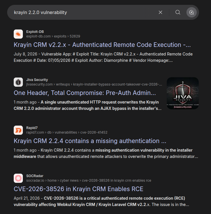Image resolution: width=211 pixels, height=214 pixels.
Task: Click the magnifying glass search icon
Action: [x=178, y=12]
